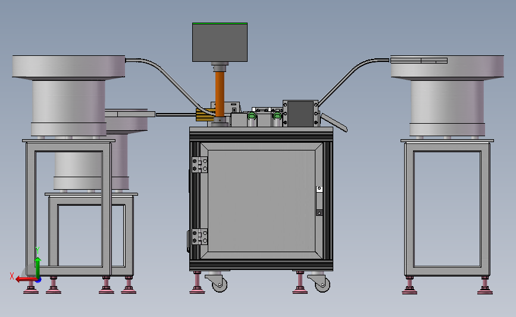This screenshot has height=317, width=516.
Task: Select the gold block at feed rail end
Action: 205,115
